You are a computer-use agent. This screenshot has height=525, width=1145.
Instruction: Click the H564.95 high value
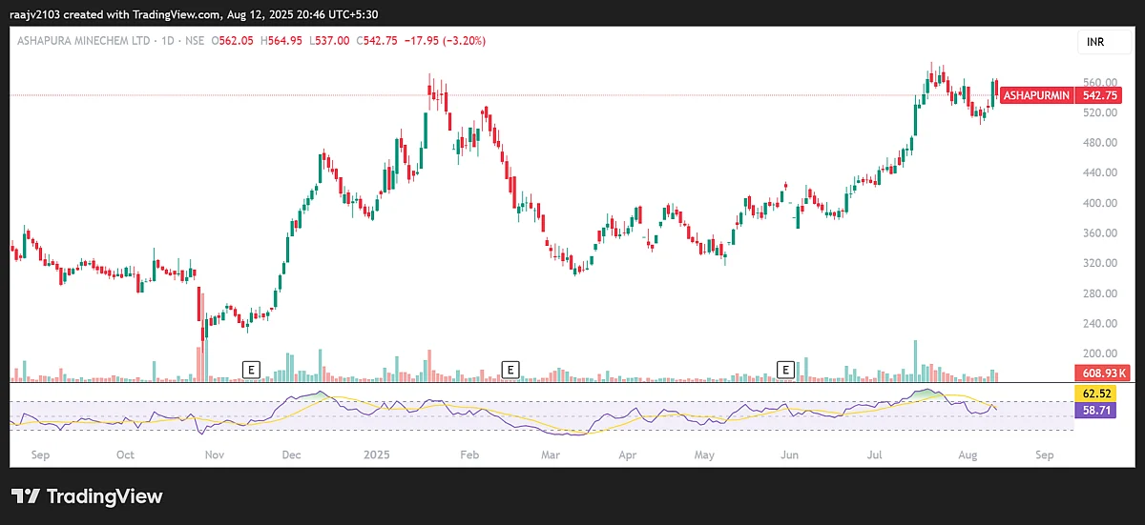point(280,41)
